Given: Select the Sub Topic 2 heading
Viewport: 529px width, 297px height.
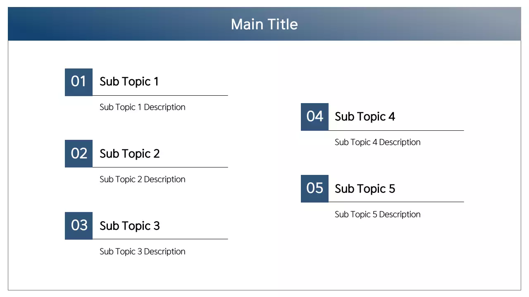Looking at the screenshot, I should [x=129, y=154].
